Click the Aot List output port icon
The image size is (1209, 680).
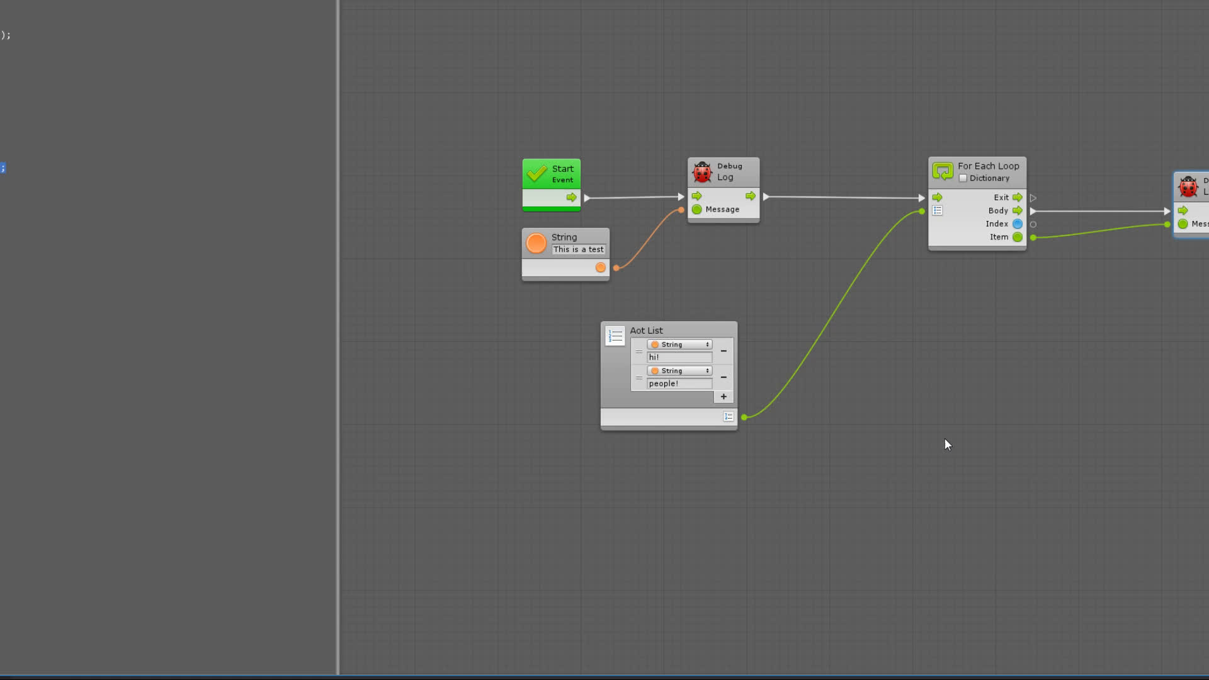[x=729, y=417]
